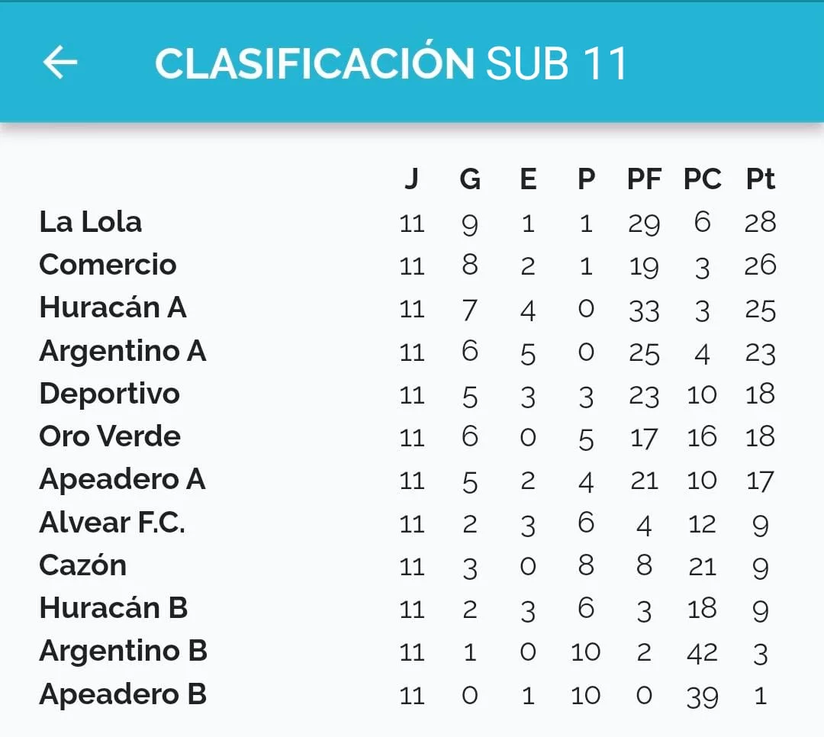Open the Argentino B team entry

123,651
